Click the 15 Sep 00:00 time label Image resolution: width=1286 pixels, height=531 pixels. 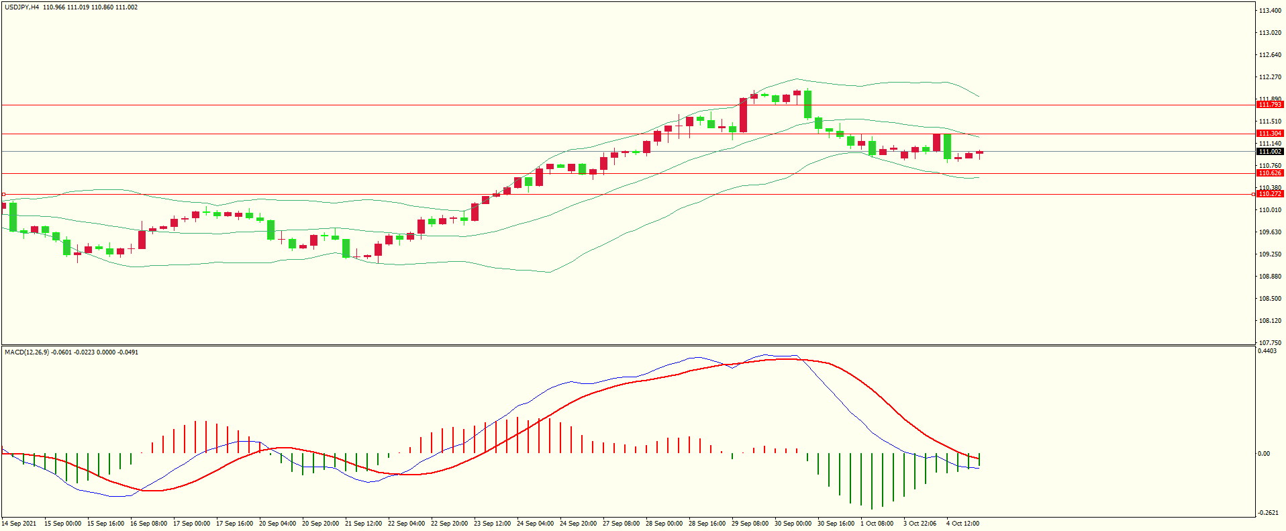coord(62,524)
